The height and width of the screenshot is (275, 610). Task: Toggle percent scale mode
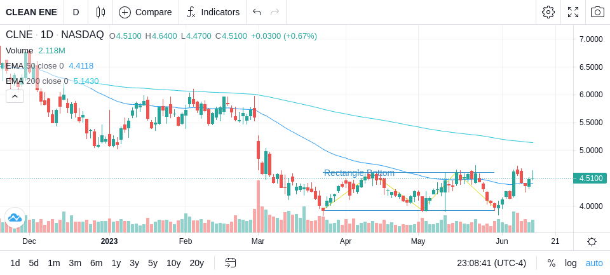click(552, 264)
